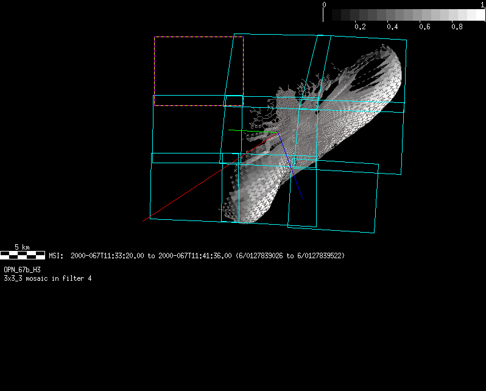Click the origin where the axes meet
This screenshot has width=486, height=391.
coord(278,132)
